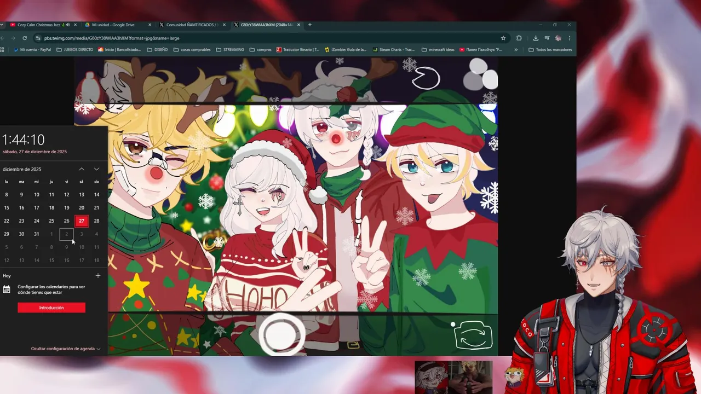
Task: Bookmark this page with the star icon
Action: pos(503,38)
